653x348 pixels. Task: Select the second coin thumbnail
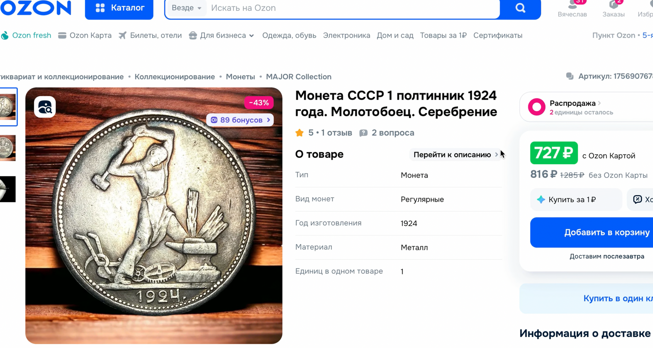click(8, 148)
